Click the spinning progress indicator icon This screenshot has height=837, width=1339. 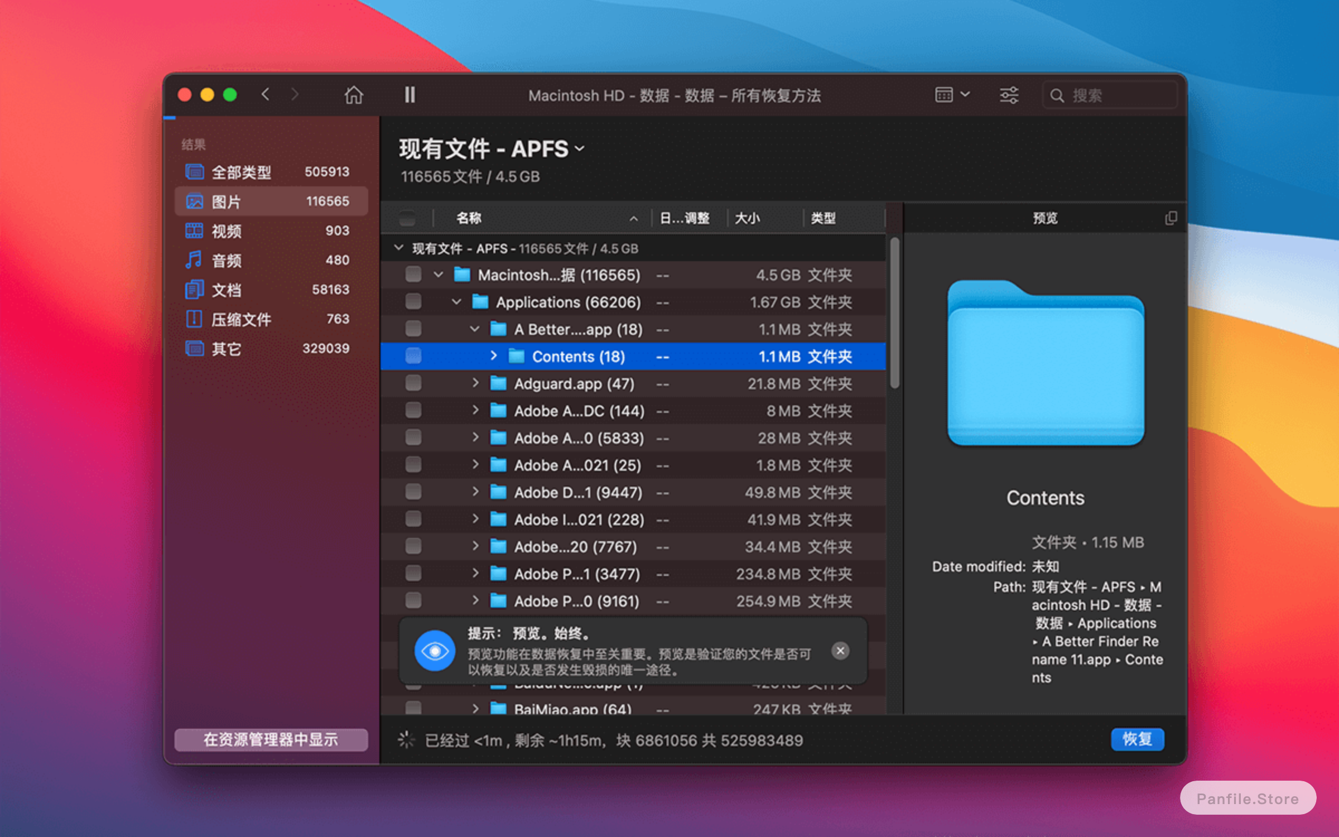point(406,740)
